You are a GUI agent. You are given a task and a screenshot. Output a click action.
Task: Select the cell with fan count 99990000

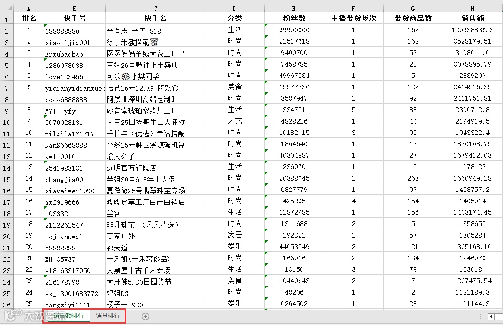[x=294, y=30]
